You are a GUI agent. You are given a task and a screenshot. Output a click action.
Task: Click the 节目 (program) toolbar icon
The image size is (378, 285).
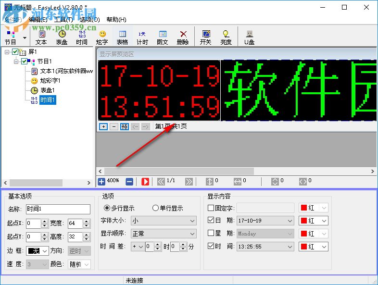pyautogui.click(x=11, y=37)
